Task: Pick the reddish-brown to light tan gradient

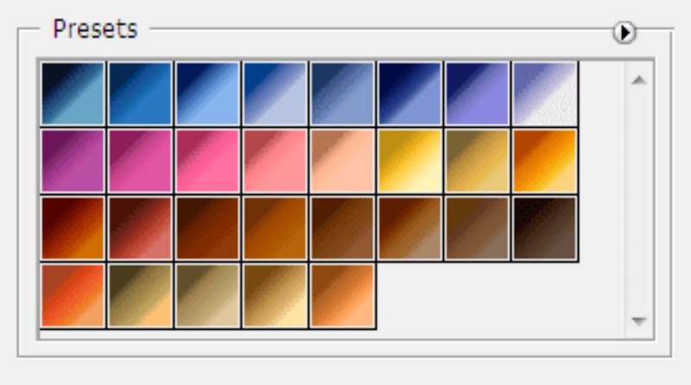Action: tap(409, 228)
